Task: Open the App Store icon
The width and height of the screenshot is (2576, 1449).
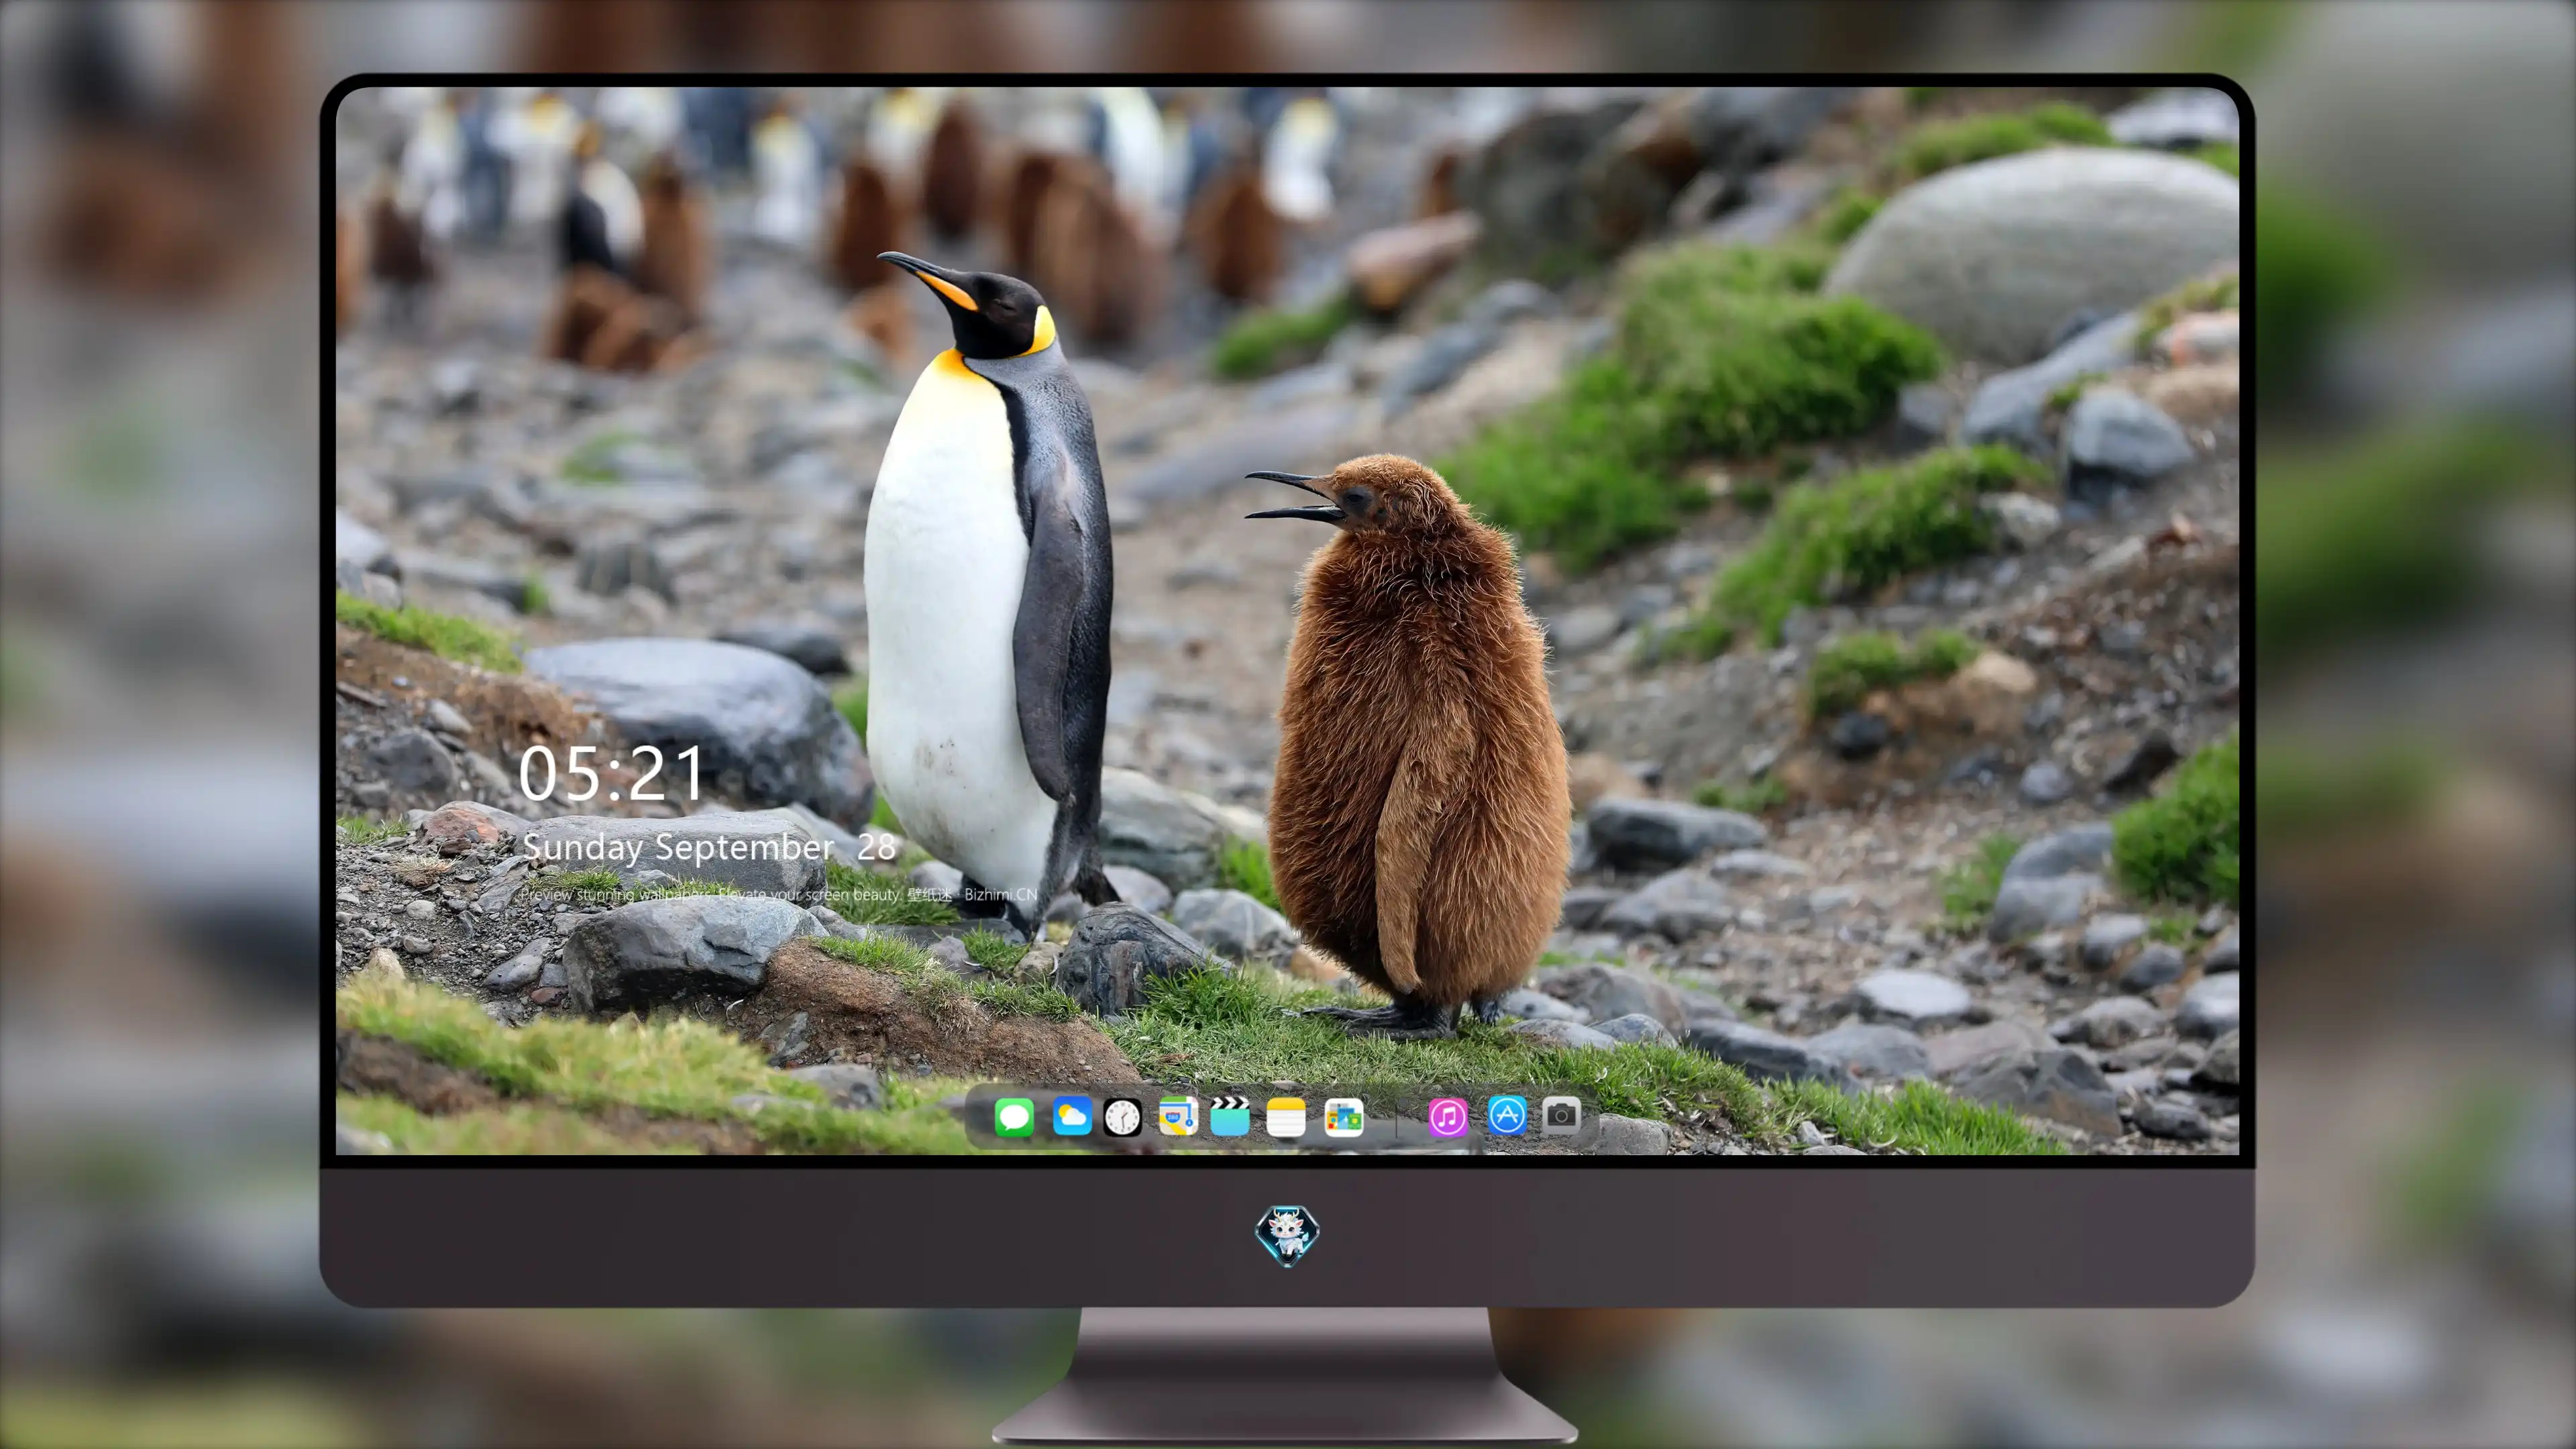Action: click(x=1507, y=1116)
